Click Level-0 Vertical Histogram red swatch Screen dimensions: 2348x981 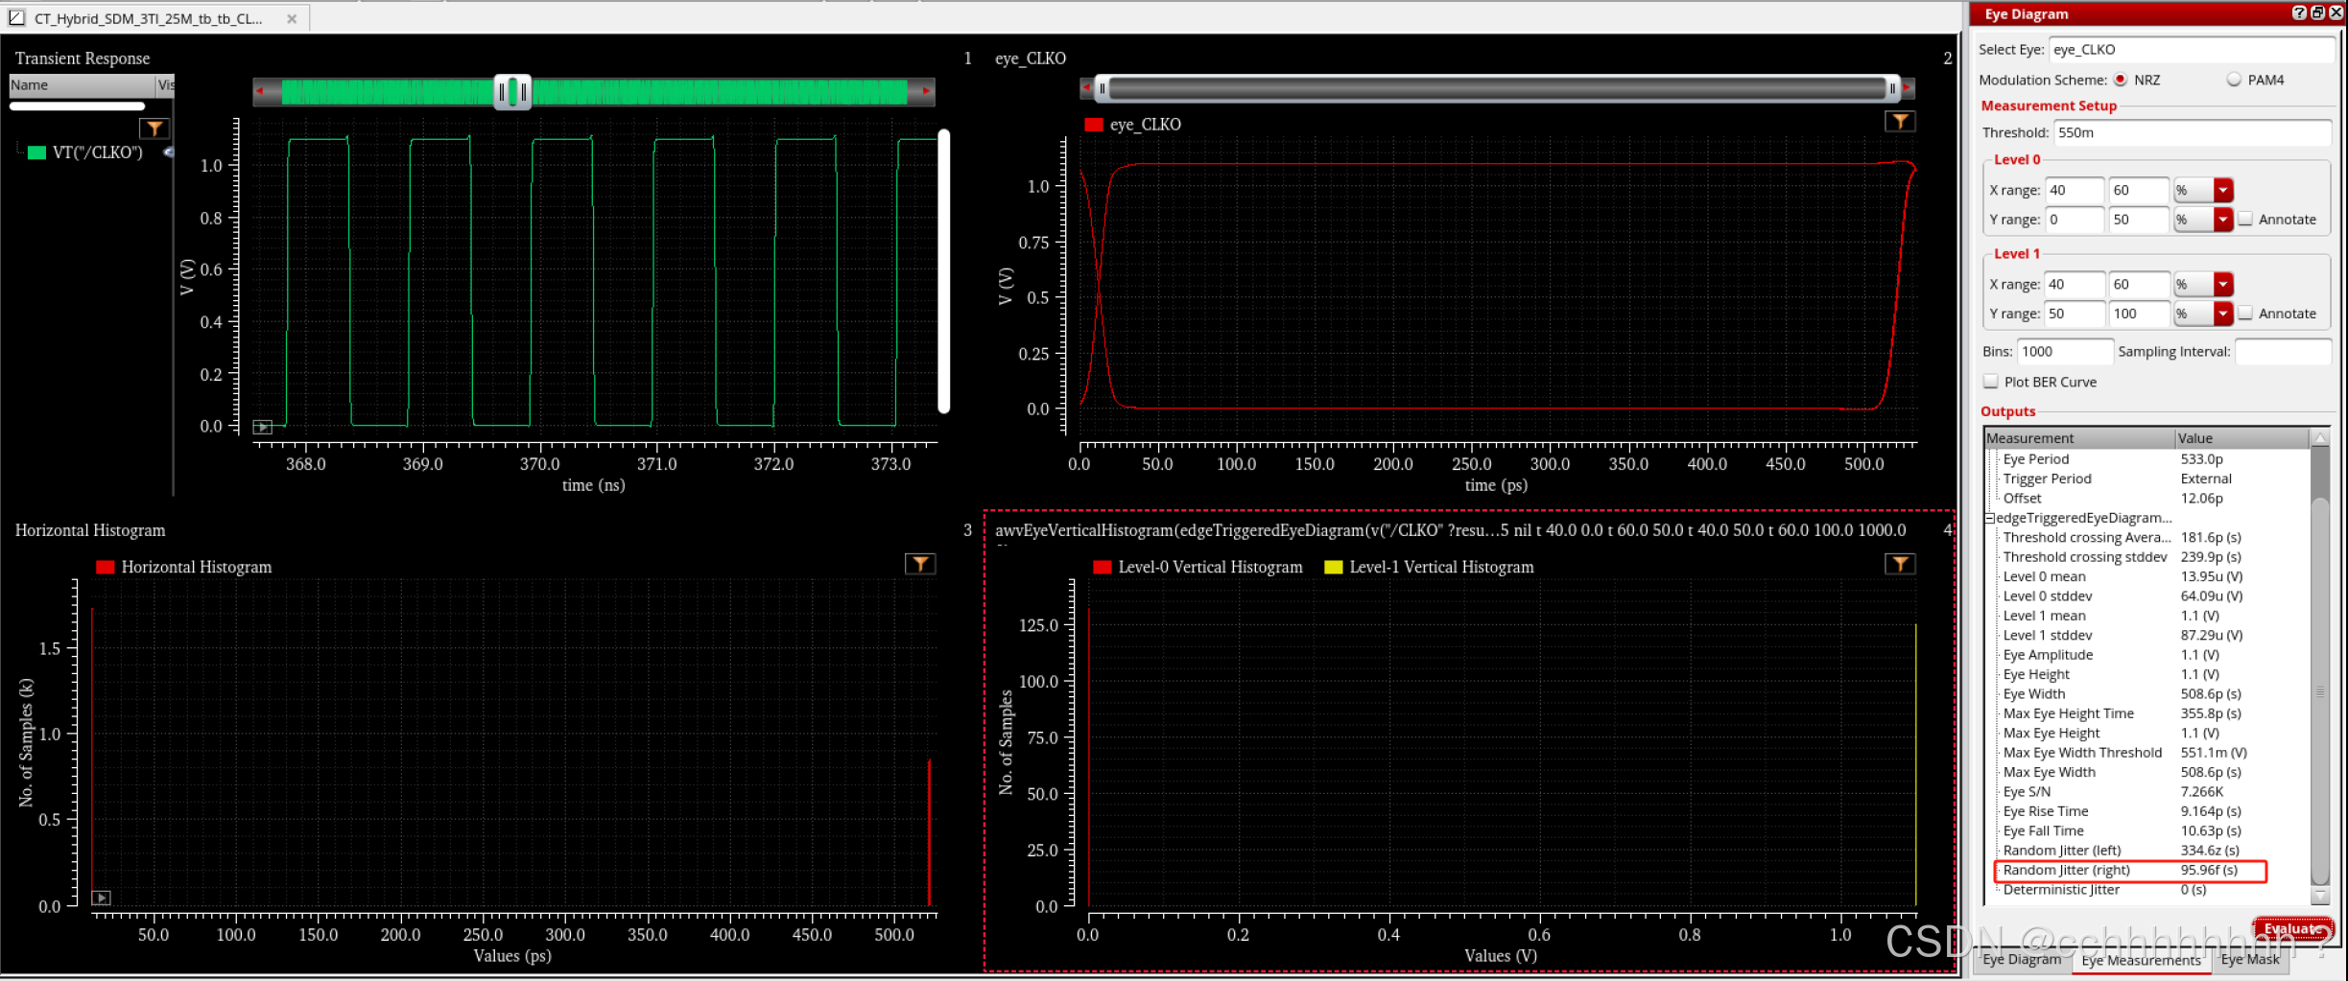[1102, 567]
